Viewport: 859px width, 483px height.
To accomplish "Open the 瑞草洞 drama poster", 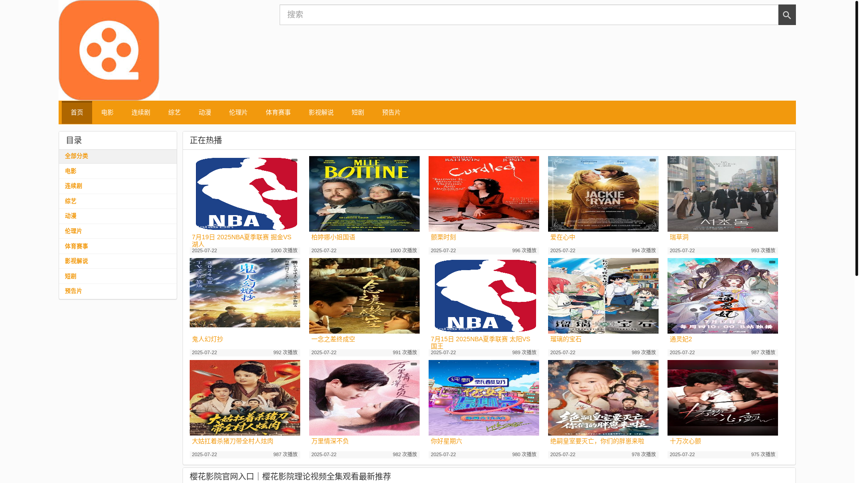I will pyautogui.click(x=723, y=194).
